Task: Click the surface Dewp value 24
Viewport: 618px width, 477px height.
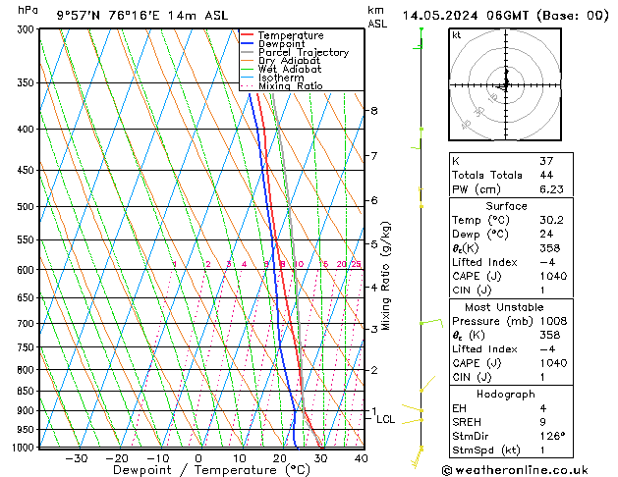Action: [546, 235]
